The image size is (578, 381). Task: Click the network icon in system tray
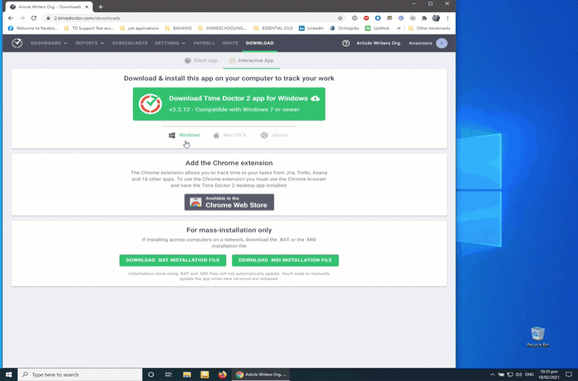click(510, 375)
